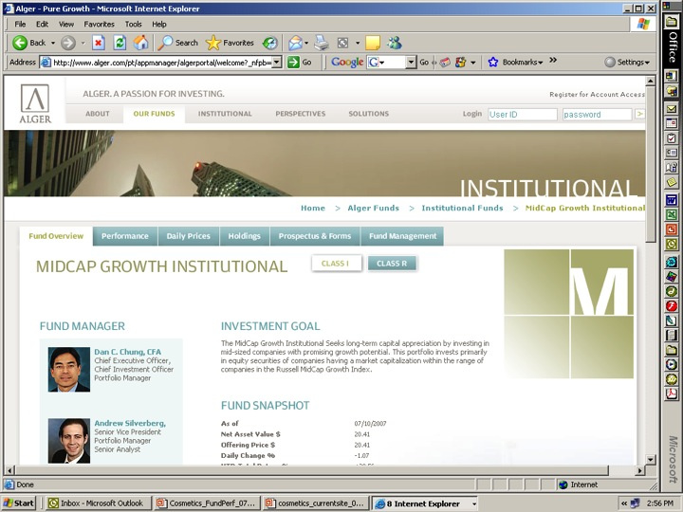Screen dimensions: 683x512
Task: Click the IE Forward arrow button
Action: (68, 43)
